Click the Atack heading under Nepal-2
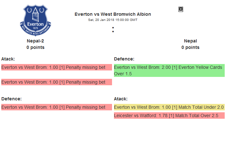Screen dimensions: 226x148 click(x=8, y=59)
